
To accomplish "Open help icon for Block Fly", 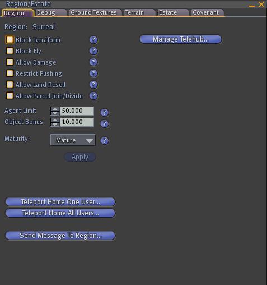I will (x=93, y=51).
